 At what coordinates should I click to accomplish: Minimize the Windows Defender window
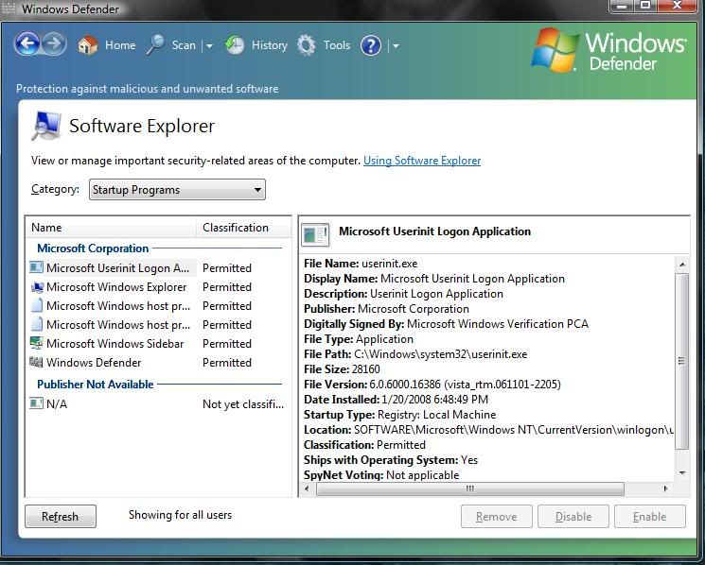click(623, 6)
